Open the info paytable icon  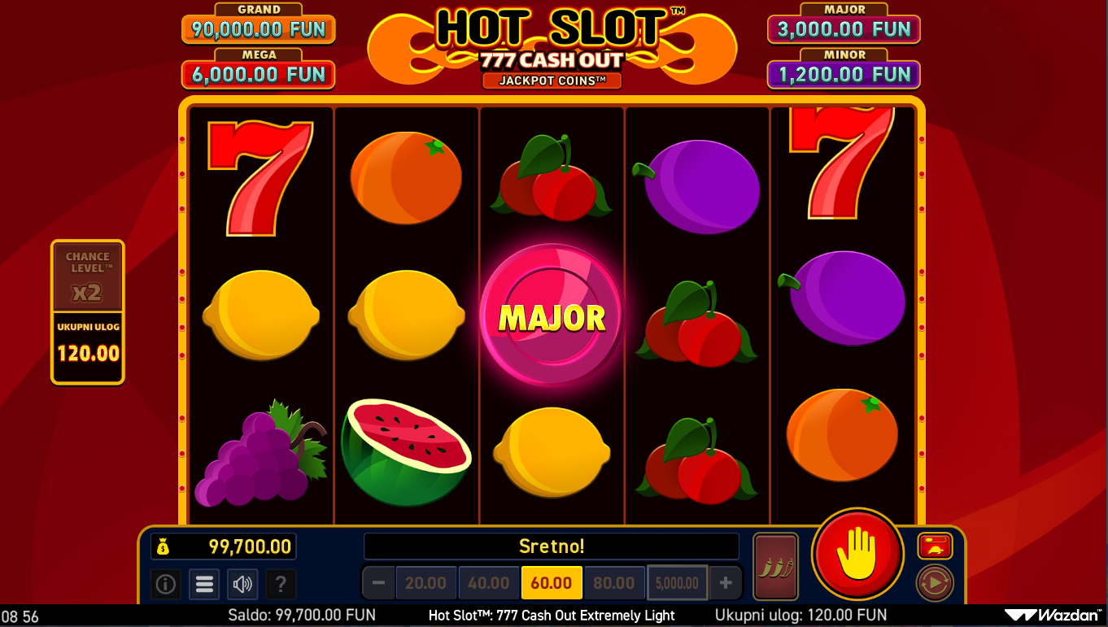(x=166, y=584)
